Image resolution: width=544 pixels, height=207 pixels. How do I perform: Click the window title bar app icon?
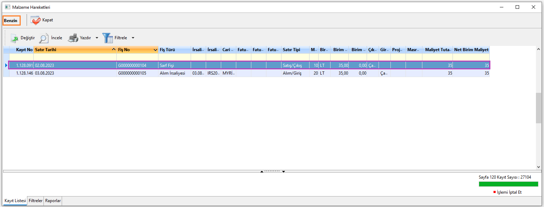pyautogui.click(x=7, y=7)
